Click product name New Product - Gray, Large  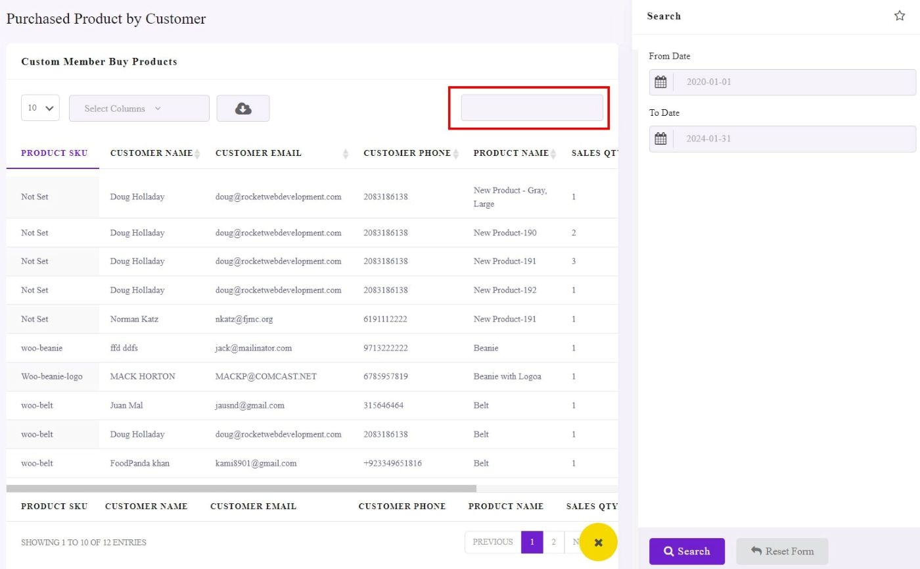510,197
